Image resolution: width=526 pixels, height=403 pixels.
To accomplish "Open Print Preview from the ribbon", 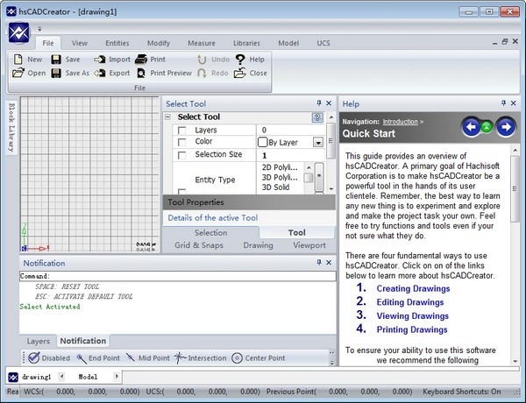I will [140, 74].
